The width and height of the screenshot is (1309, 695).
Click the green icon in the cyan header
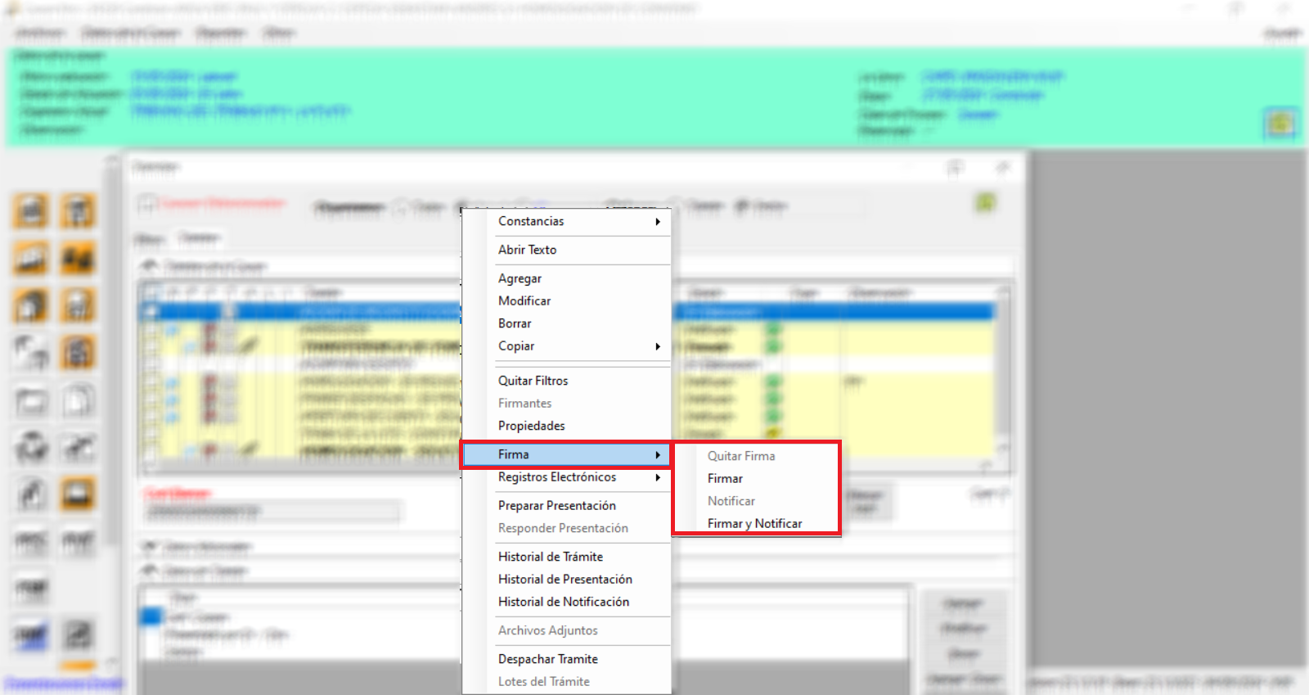[1280, 124]
